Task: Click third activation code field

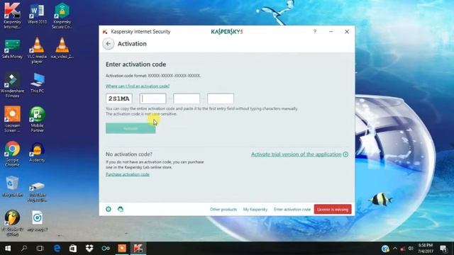Action: (187, 98)
